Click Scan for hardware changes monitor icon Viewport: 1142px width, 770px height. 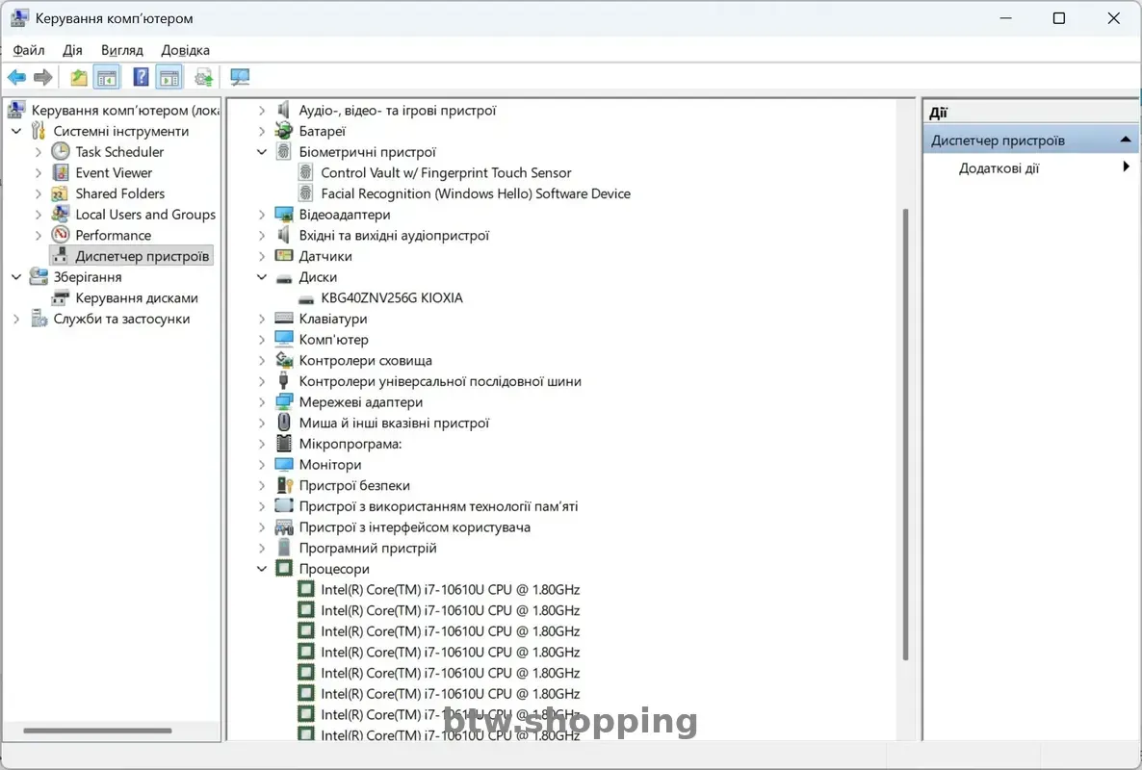[x=240, y=78]
